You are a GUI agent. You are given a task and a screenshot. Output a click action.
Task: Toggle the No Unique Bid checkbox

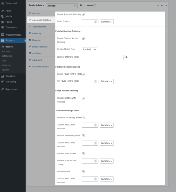tap(83, 172)
